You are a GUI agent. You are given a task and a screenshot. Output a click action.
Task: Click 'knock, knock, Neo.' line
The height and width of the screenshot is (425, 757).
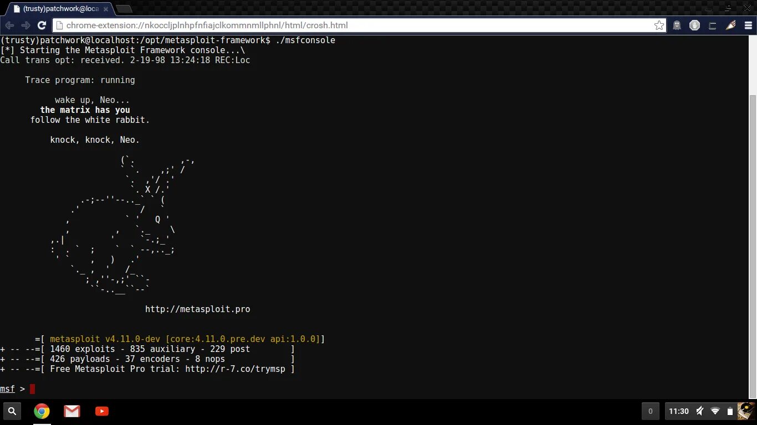pos(95,140)
